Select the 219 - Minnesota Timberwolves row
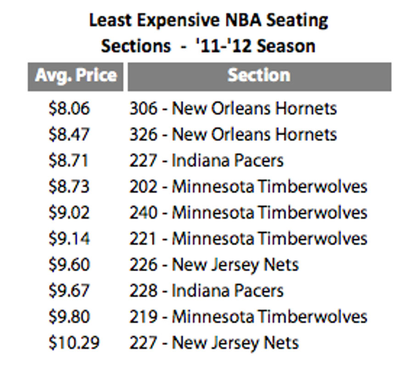 [248, 317]
